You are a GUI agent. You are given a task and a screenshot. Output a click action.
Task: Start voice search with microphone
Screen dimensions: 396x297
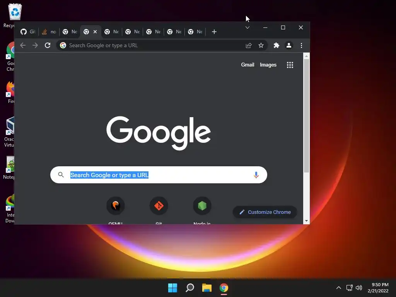(256, 175)
